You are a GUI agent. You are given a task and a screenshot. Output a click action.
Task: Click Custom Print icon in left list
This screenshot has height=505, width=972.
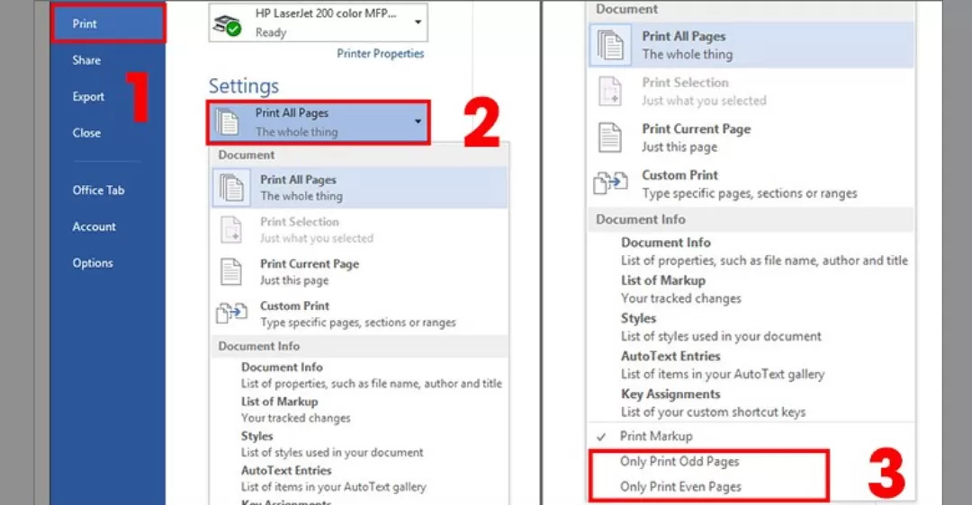tap(232, 314)
